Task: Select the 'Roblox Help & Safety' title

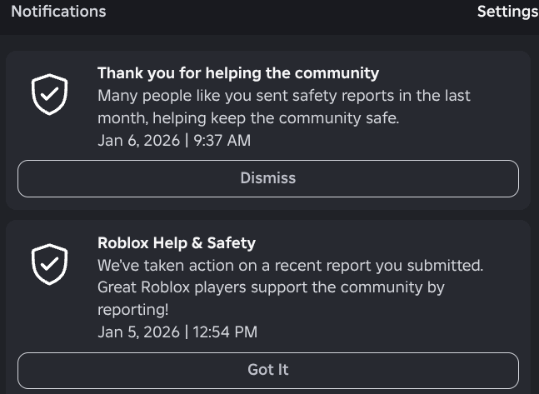Action: 177,243
